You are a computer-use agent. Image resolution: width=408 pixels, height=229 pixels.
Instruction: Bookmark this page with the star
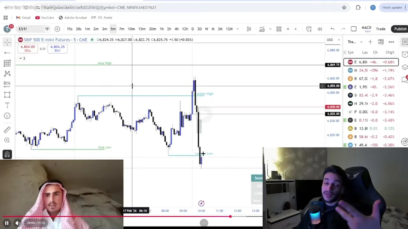pyautogui.click(x=344, y=7)
